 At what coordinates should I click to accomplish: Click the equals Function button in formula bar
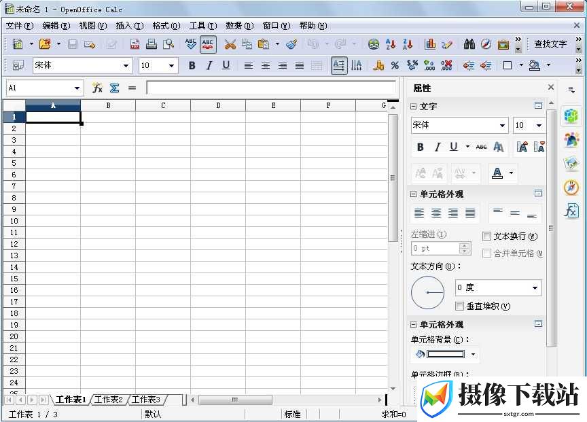[132, 88]
